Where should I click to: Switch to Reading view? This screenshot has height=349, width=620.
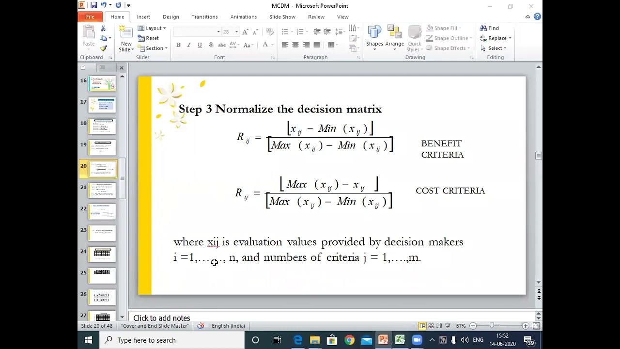click(x=439, y=326)
